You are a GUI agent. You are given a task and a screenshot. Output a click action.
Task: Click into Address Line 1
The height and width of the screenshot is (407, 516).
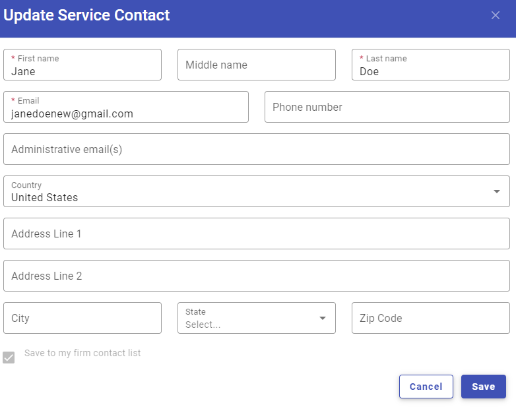pyautogui.click(x=257, y=234)
